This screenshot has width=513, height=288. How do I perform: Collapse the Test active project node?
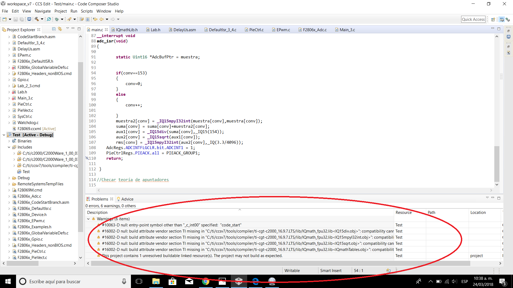[x=4, y=135]
